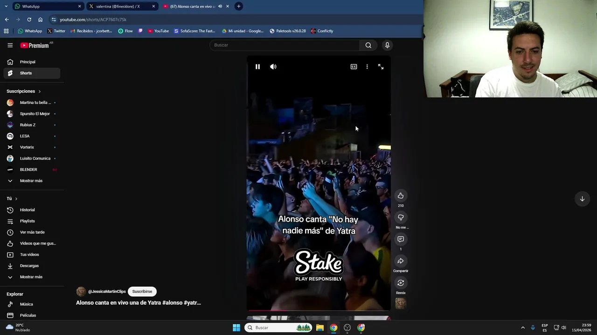
Task: Open the three-dot video options menu
Action: [367, 67]
